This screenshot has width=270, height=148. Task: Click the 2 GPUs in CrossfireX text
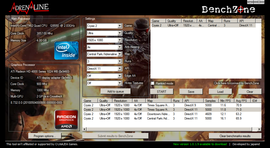coord(49,96)
